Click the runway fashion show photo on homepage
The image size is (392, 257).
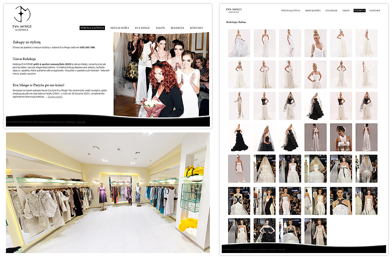[x=161, y=74]
